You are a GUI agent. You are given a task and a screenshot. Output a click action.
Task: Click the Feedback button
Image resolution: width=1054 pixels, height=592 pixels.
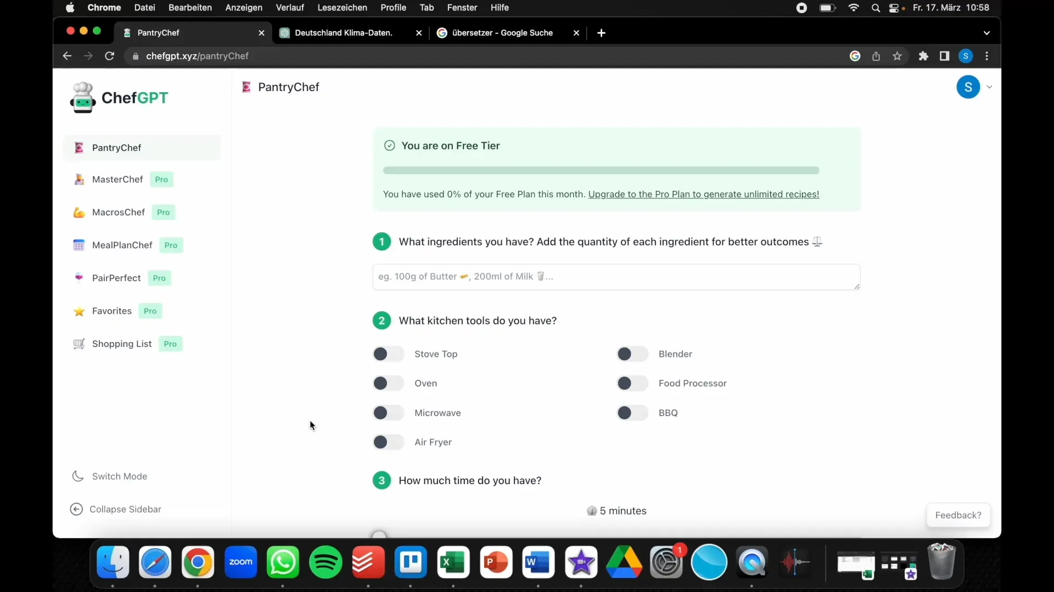958,515
